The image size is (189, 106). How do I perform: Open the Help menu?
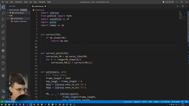coord(49,2)
